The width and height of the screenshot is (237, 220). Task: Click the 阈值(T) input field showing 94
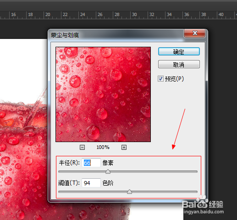(91, 183)
